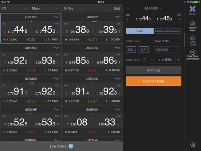The image size is (201, 151).
Task: Tap GBPUSD bid price 1.29929
Action: click(x=16, y=59)
